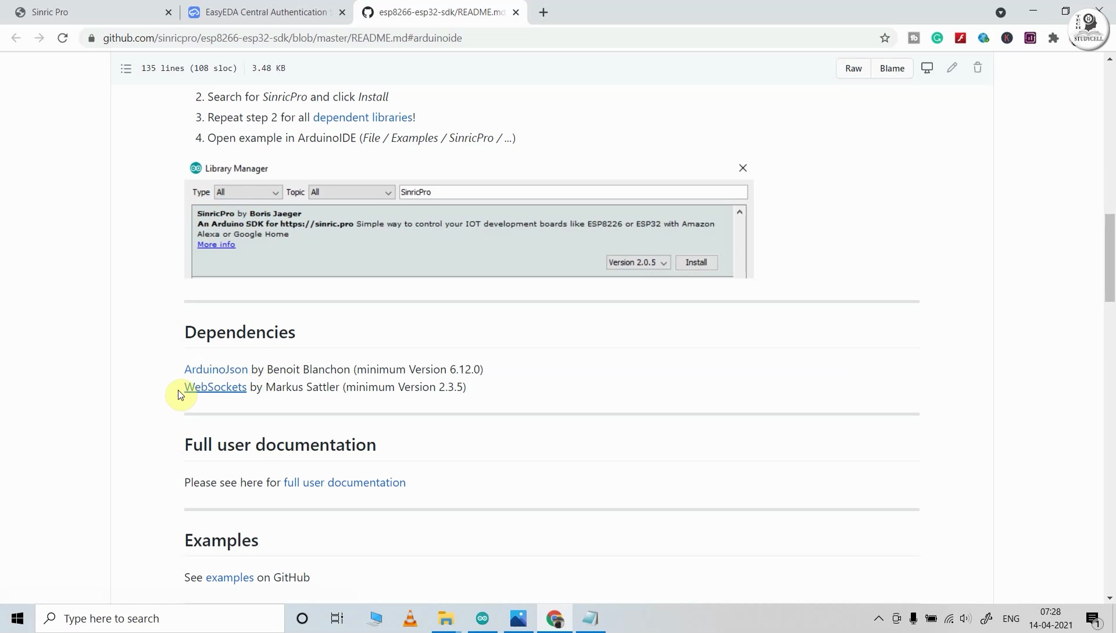Open Arduino IDE from the taskbar
The height and width of the screenshot is (633, 1116).
(x=482, y=618)
